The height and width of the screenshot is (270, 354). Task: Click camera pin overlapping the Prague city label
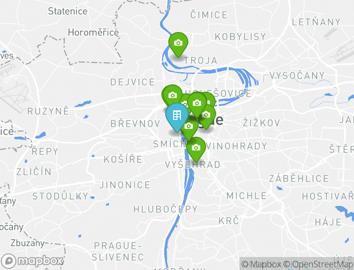[x=206, y=116]
